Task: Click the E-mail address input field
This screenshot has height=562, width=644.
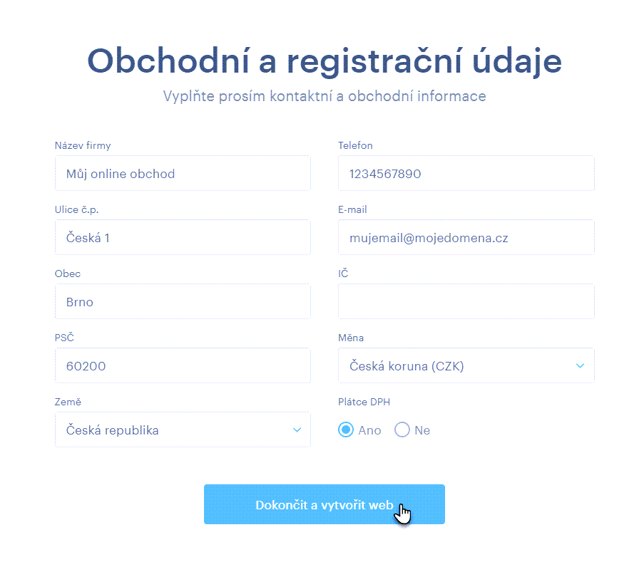Action: coord(466,238)
